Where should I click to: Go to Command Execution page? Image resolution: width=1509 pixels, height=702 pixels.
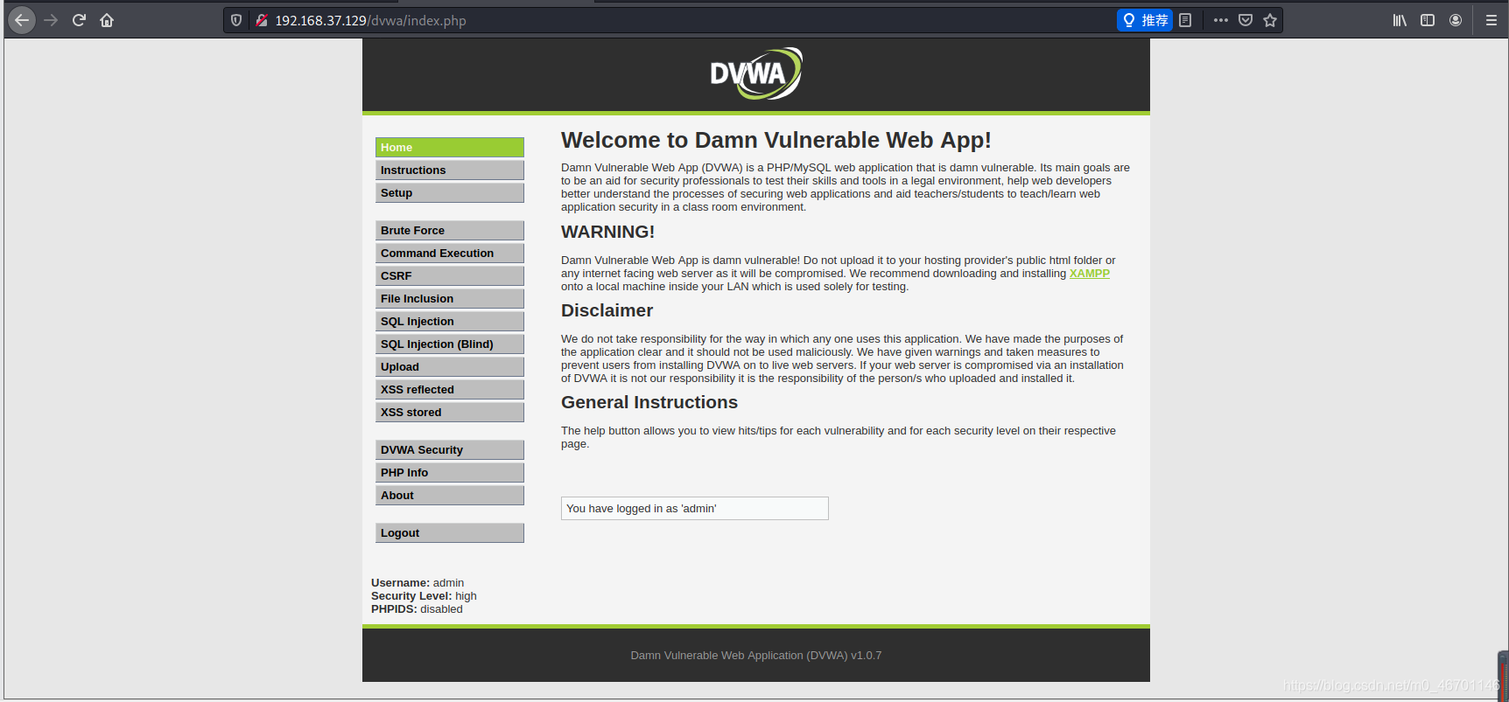450,253
